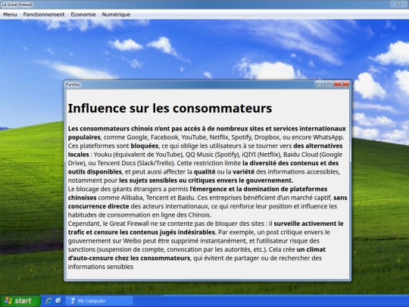Click the Le Great Firewall title text
The image size is (409, 307).
17,5
